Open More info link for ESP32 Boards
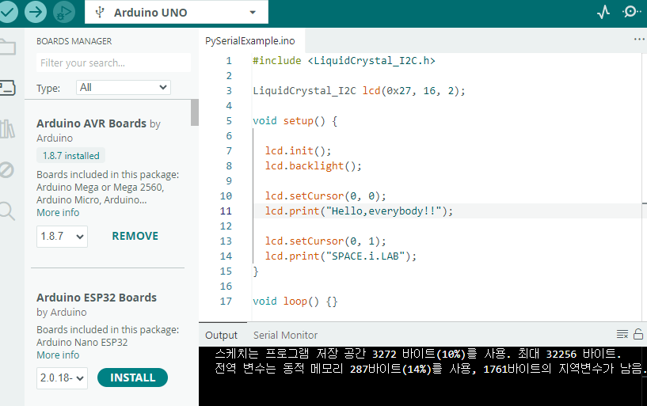 coord(58,355)
